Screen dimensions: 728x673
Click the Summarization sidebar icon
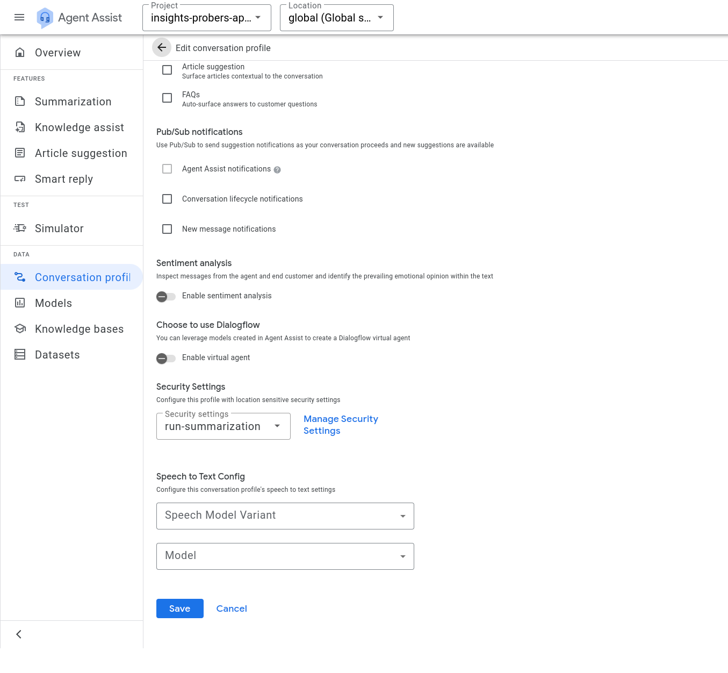[x=20, y=102]
